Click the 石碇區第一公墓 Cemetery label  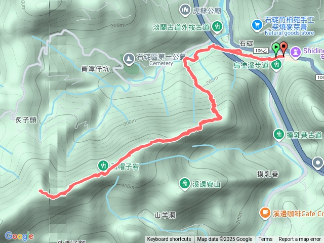tap(161, 60)
